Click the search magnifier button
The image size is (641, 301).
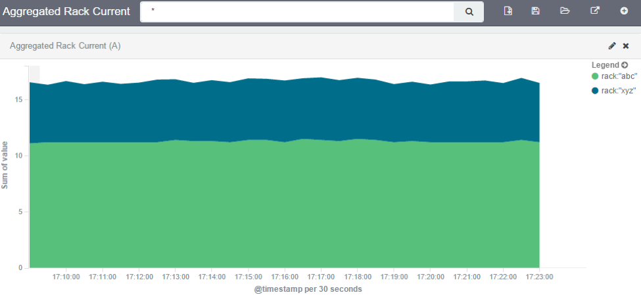(469, 12)
